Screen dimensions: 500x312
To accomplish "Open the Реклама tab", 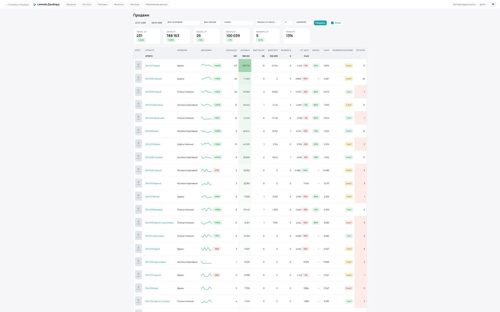I will [x=135, y=5].
